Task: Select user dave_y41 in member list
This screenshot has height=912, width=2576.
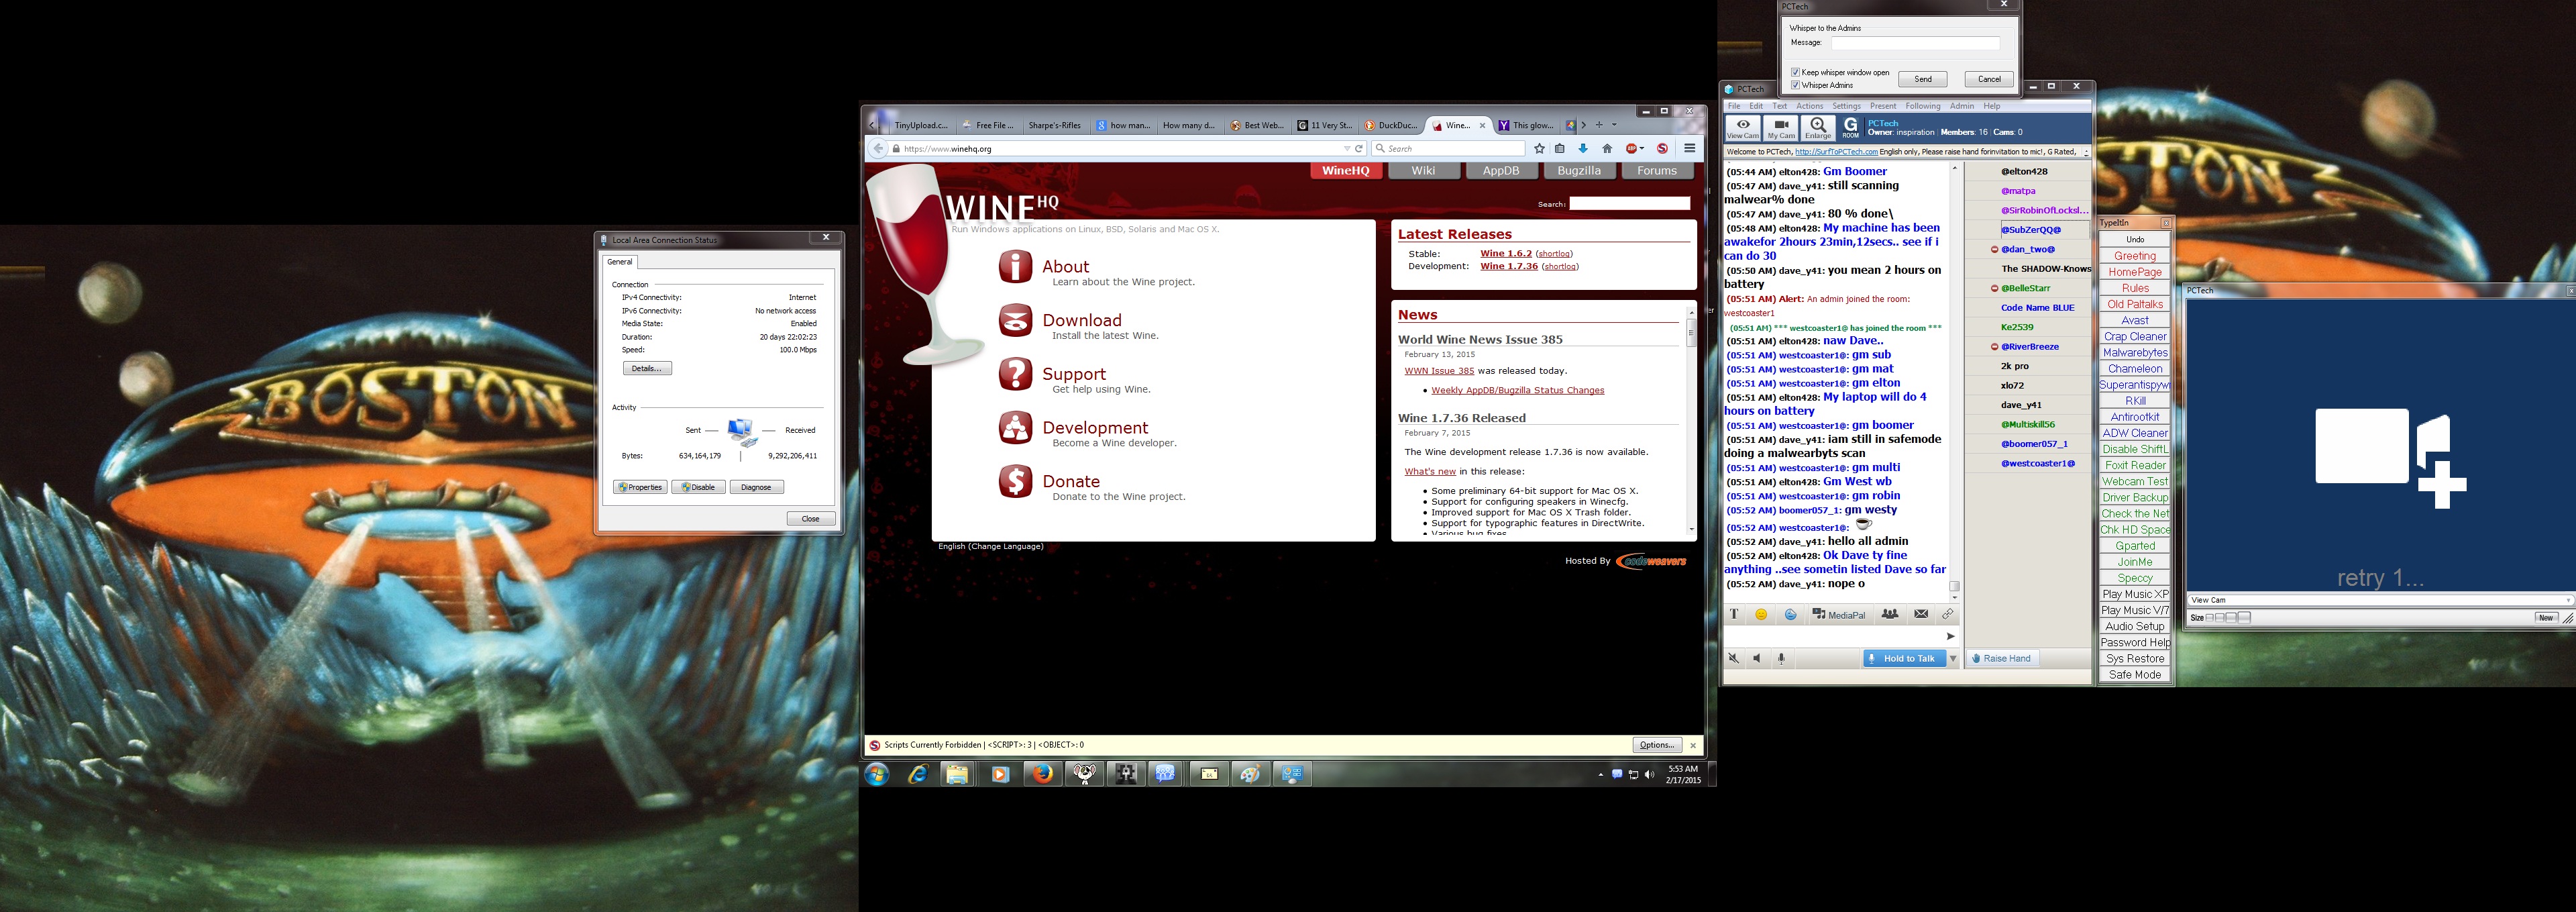Action: 2020,405
